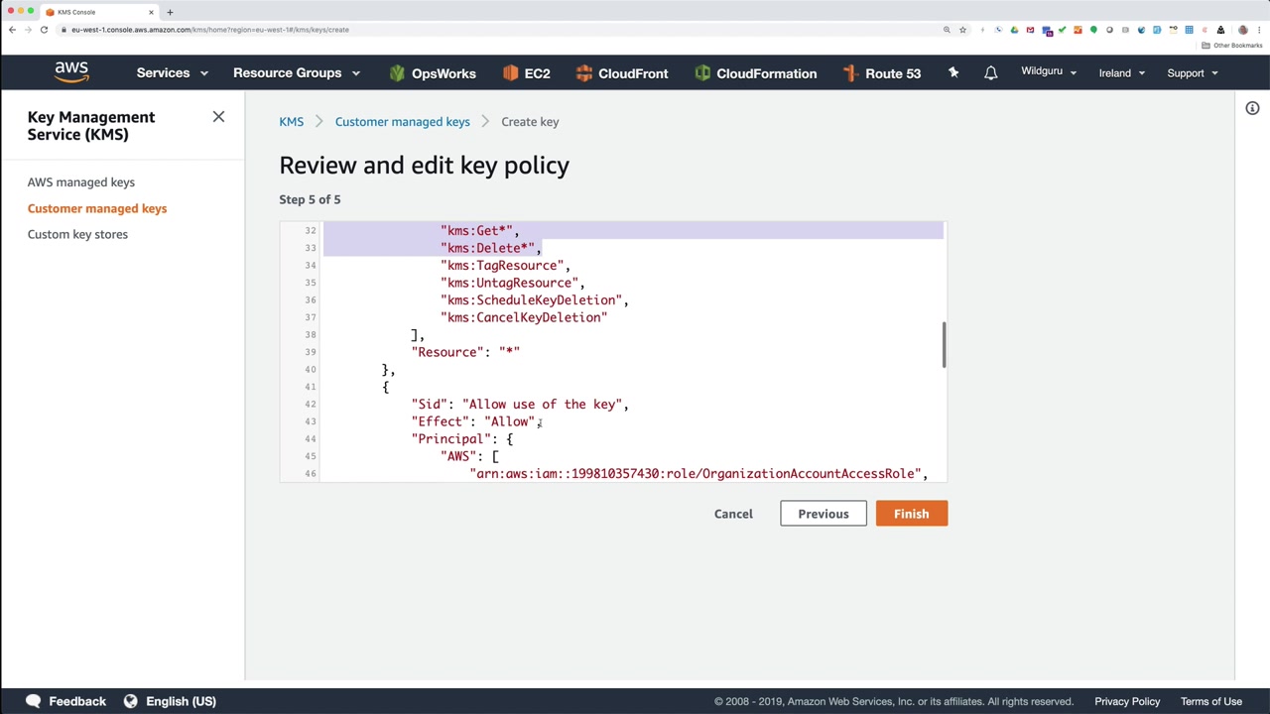Screen dimensions: 1270x714
Task: Open the info panel icon
Action: point(1252,108)
